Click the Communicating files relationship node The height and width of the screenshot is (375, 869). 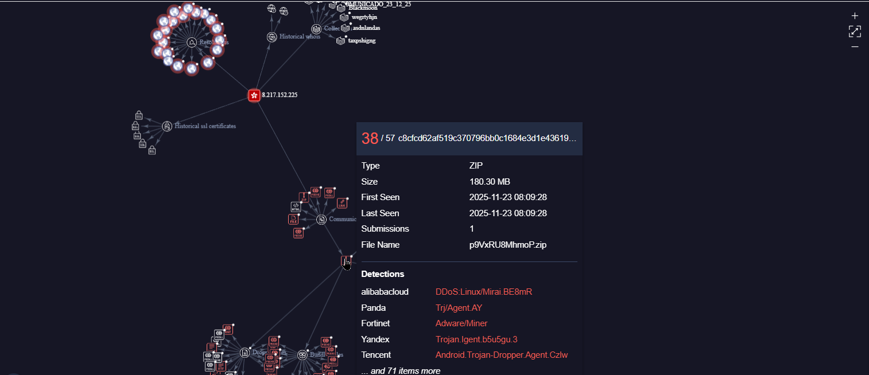tap(321, 220)
